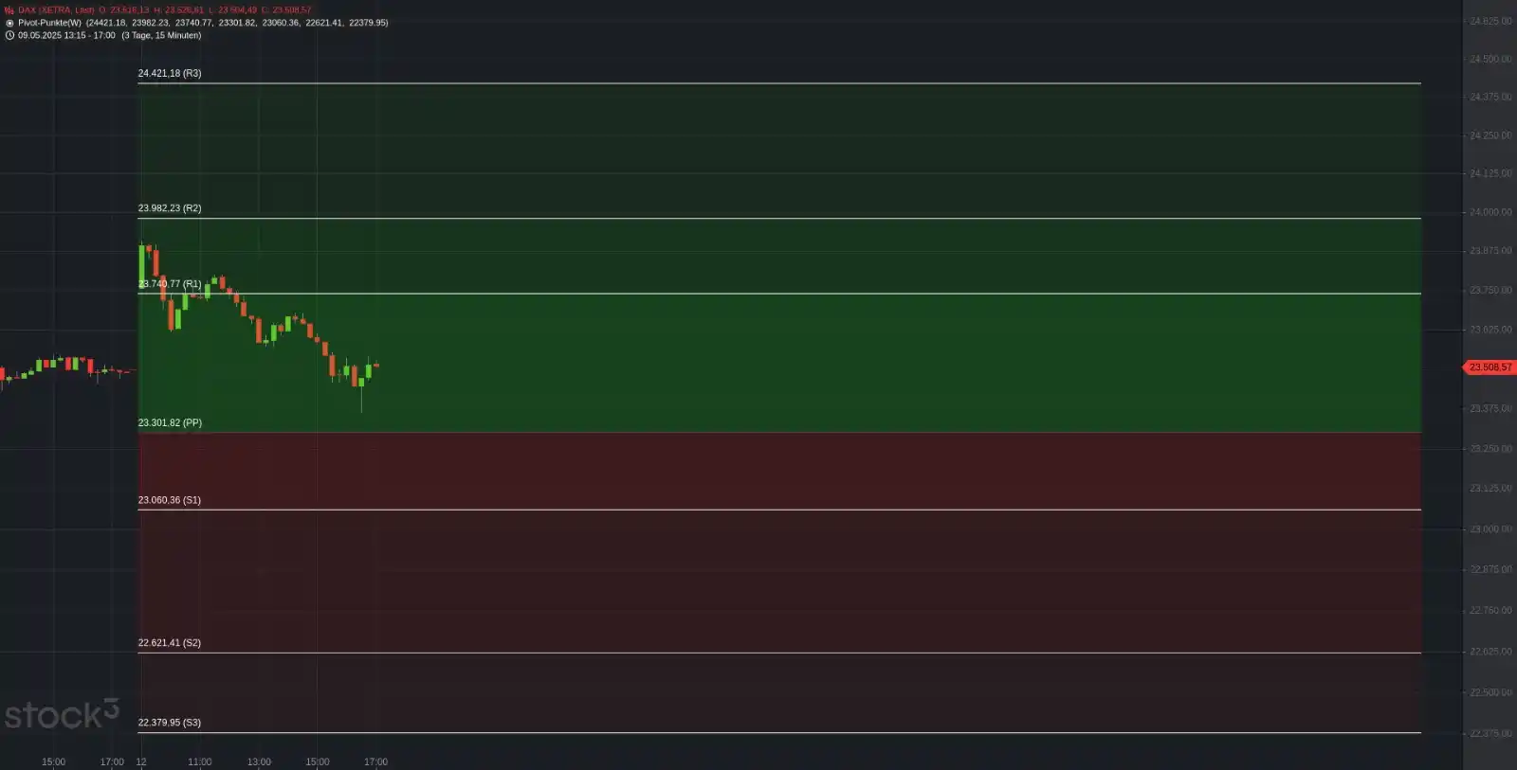Click the 24.000,00 price axis value
Viewport: 1517px width, 770px height.
[1490, 212]
